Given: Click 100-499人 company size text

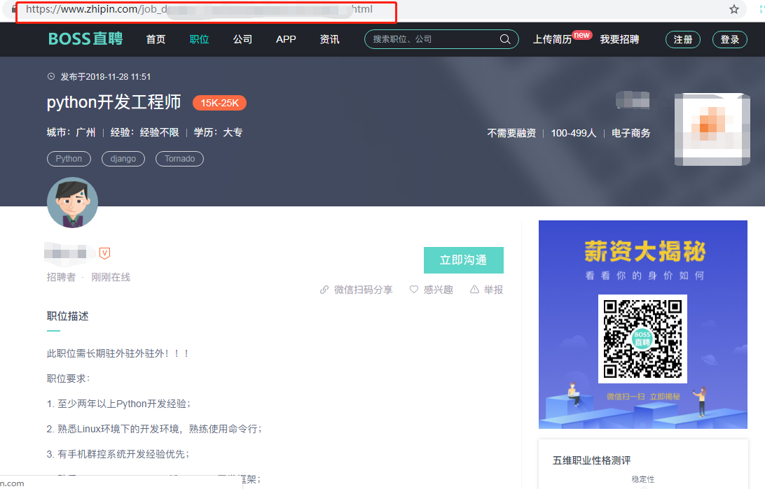Looking at the screenshot, I should pos(573,133).
